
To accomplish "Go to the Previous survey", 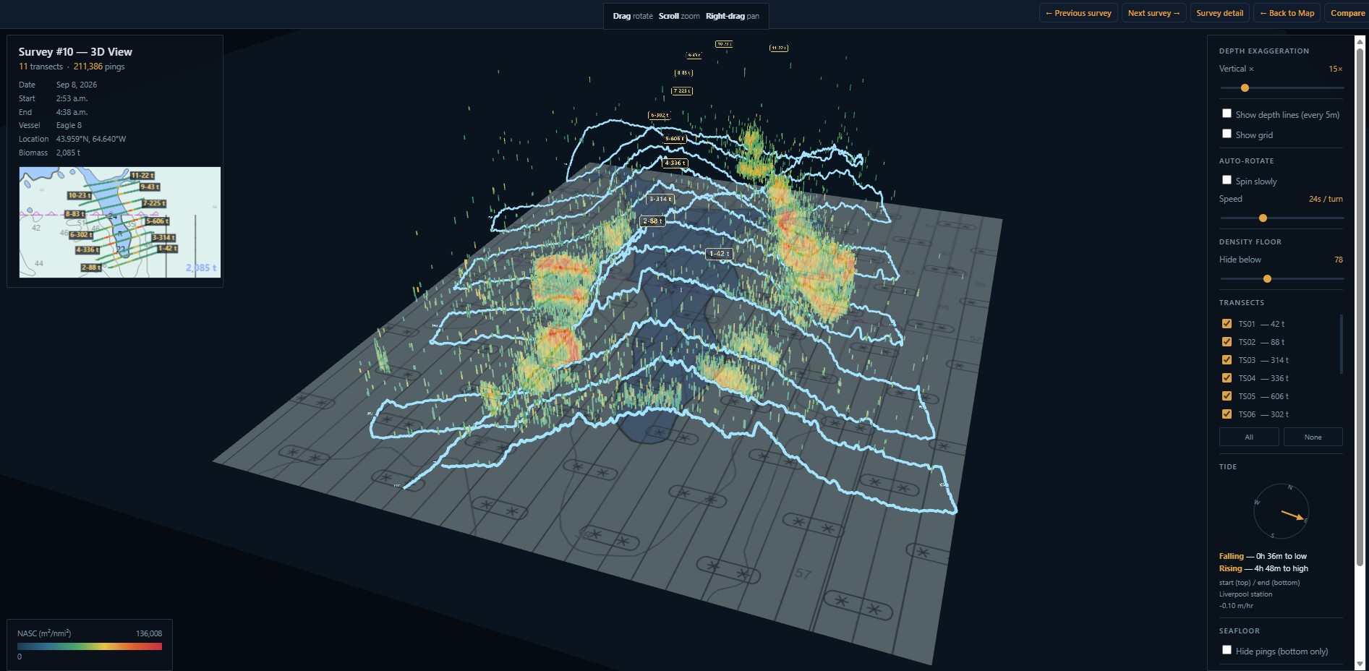I will 1078,13.
